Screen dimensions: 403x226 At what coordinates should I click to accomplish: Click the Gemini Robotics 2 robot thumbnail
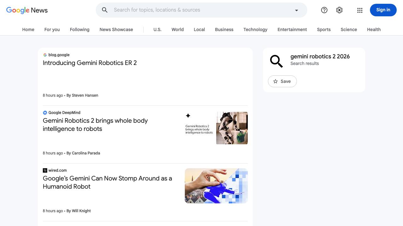point(216,128)
